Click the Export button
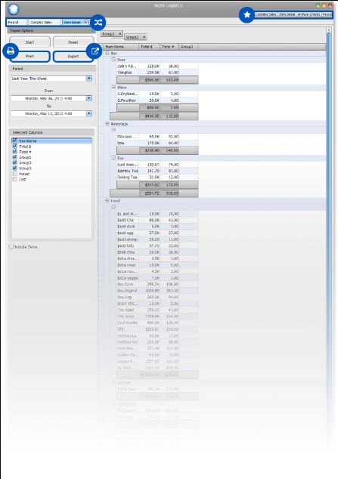The height and width of the screenshot is (479, 338). (73, 56)
